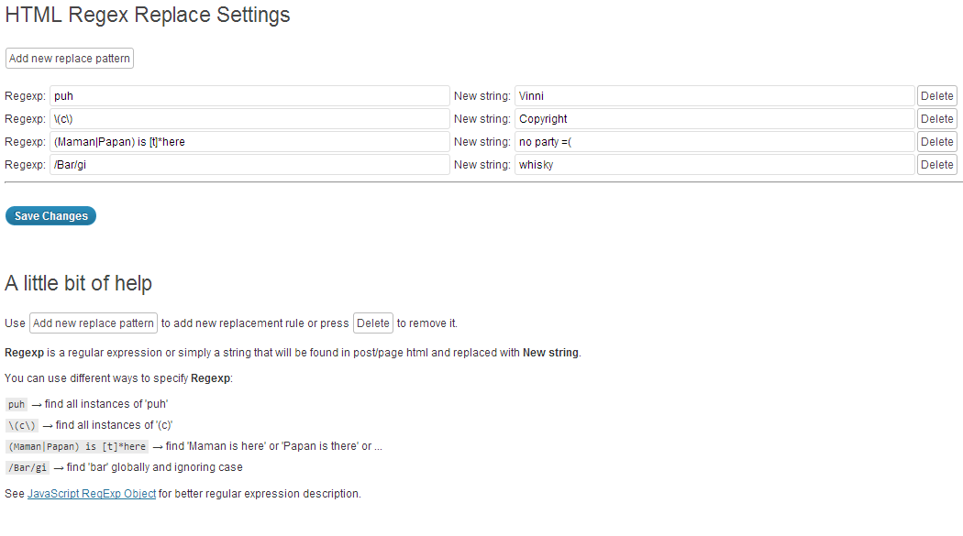The width and height of the screenshot is (963, 536).
Task: Focus the Regexp field containing 'puh'
Action: click(249, 96)
